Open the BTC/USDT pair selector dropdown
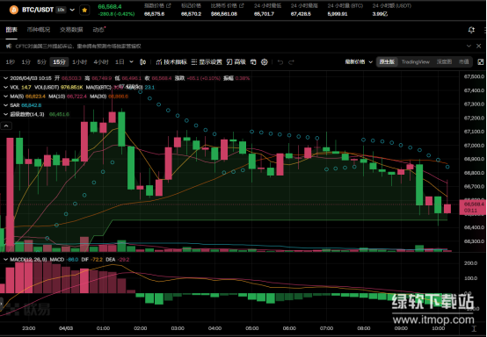 (x=72, y=10)
